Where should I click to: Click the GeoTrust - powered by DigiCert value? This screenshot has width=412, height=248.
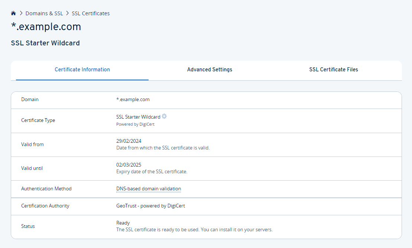(150, 206)
